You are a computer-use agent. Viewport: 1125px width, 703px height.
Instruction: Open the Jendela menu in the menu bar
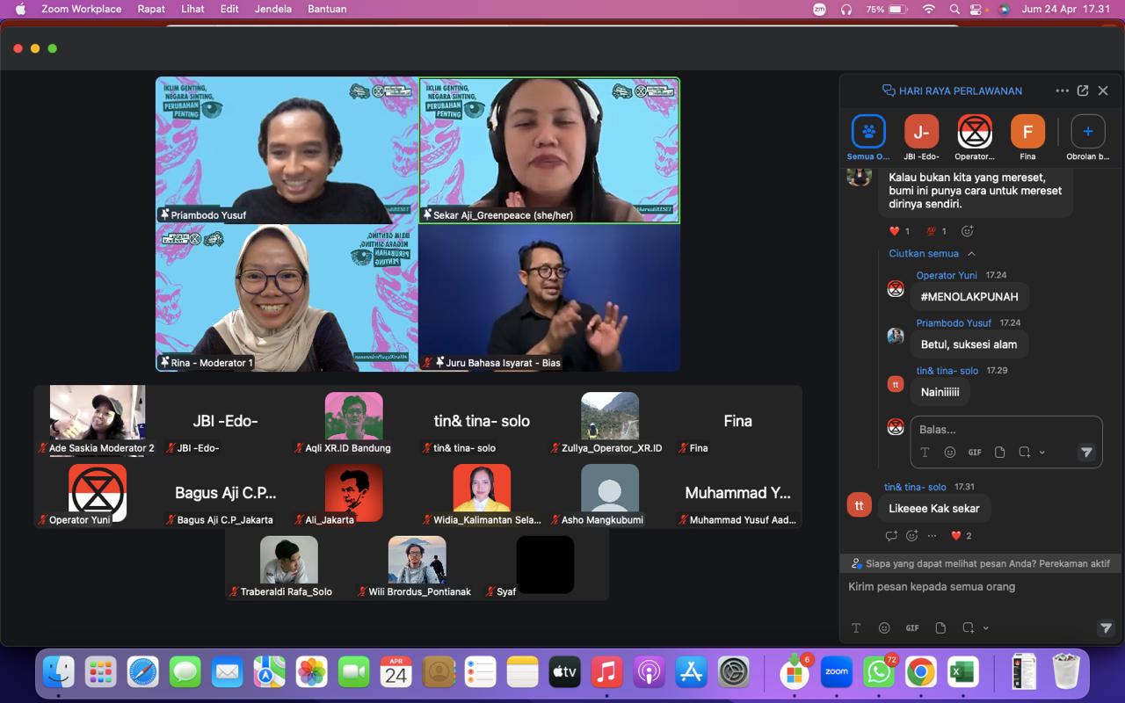pos(273,9)
